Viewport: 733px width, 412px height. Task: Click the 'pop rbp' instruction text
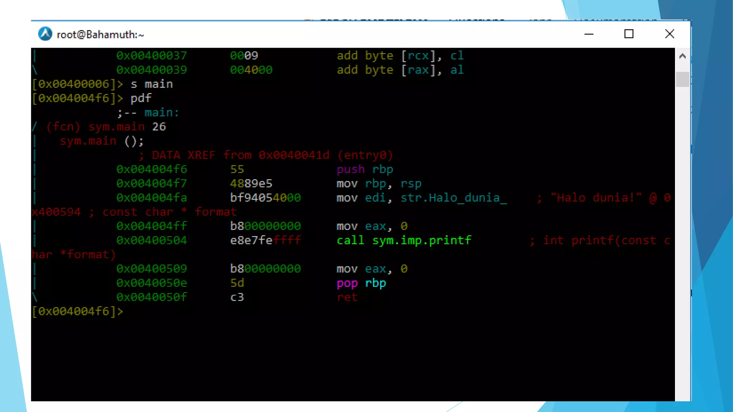click(361, 283)
